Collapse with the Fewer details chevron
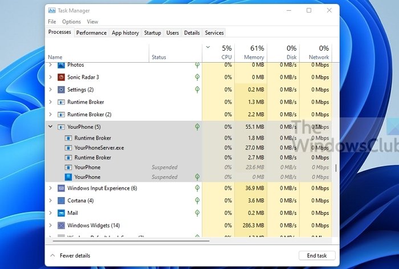Screen dimensions: 399x269 point(53,255)
